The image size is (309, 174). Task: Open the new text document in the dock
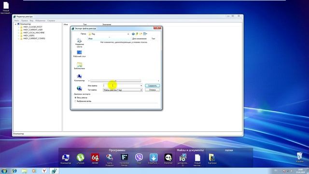coord(197,160)
